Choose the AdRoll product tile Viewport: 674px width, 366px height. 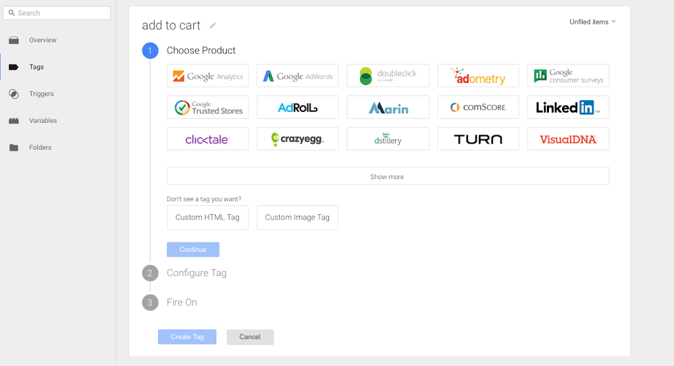click(x=297, y=107)
